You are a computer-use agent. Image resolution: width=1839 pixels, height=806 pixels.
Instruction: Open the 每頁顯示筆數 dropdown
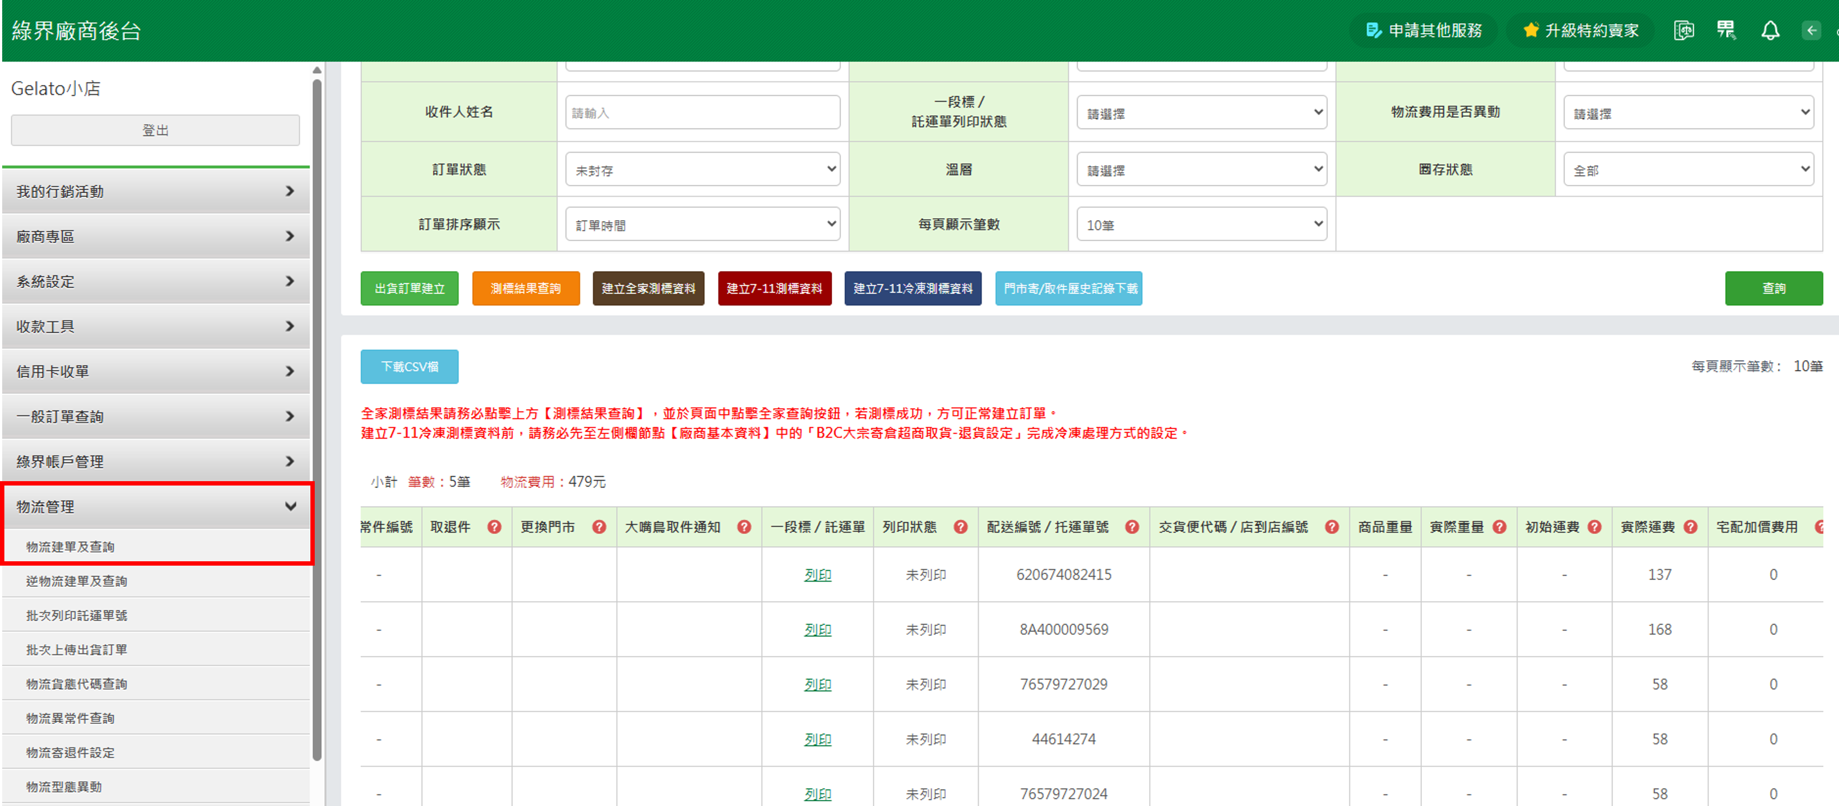pyautogui.click(x=1202, y=225)
